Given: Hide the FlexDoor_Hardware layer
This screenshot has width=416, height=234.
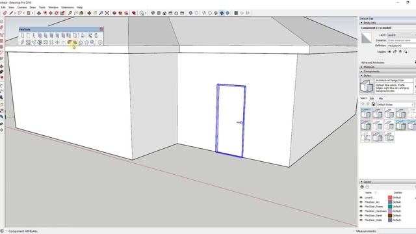Looking at the screenshot, I should pyautogui.click(x=361, y=211).
